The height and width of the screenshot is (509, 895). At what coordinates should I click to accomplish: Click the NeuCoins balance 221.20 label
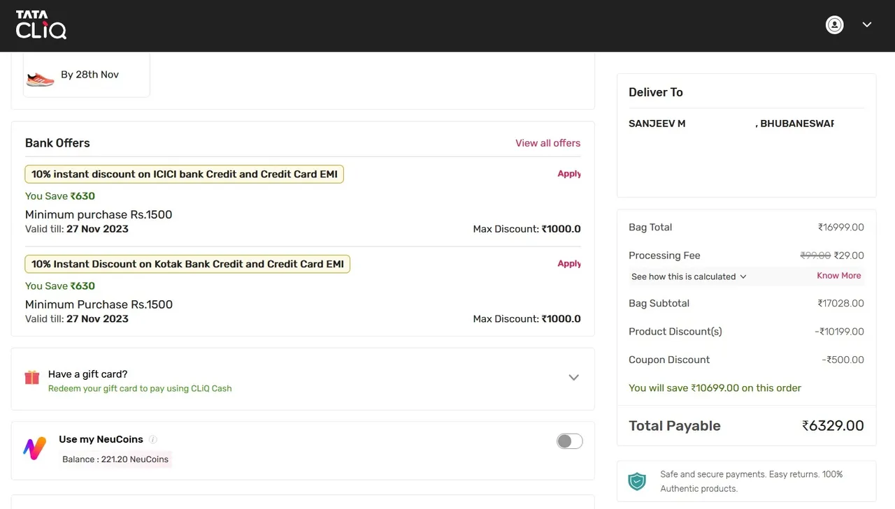pyautogui.click(x=115, y=459)
